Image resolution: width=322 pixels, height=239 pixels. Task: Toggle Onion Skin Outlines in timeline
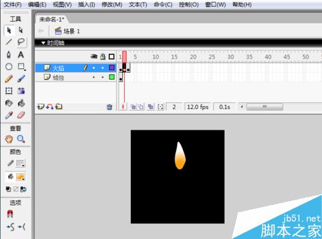pyautogui.click(x=141, y=107)
